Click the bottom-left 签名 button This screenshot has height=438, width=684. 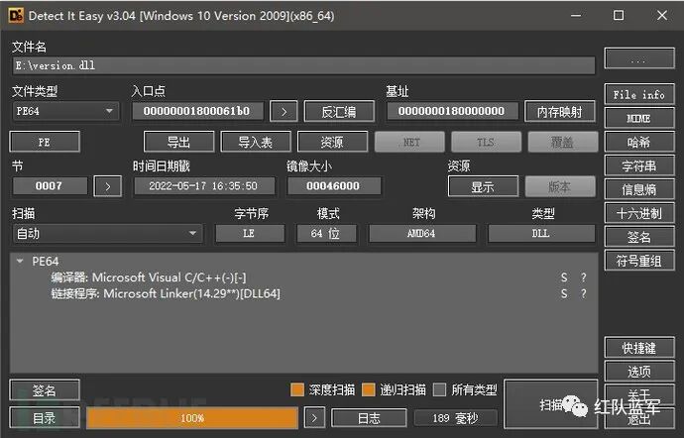pos(45,390)
